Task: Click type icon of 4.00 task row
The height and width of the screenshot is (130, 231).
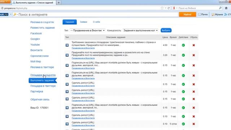Action: (67, 45)
